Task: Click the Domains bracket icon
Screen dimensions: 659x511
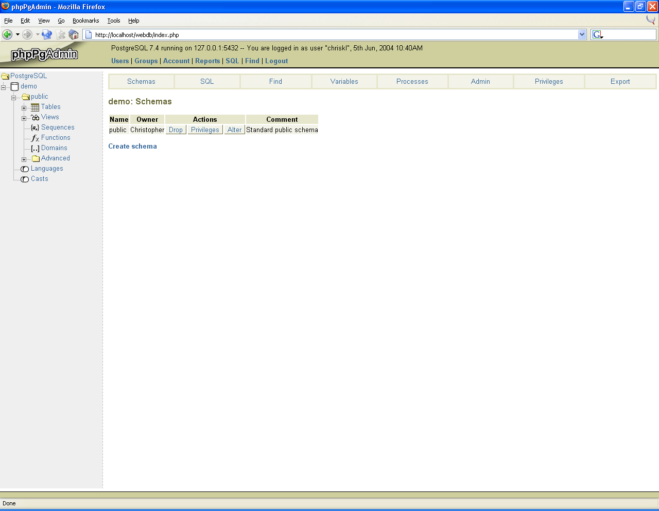Action: click(x=35, y=148)
